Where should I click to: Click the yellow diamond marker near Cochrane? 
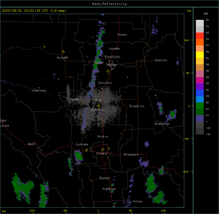click(x=87, y=150)
